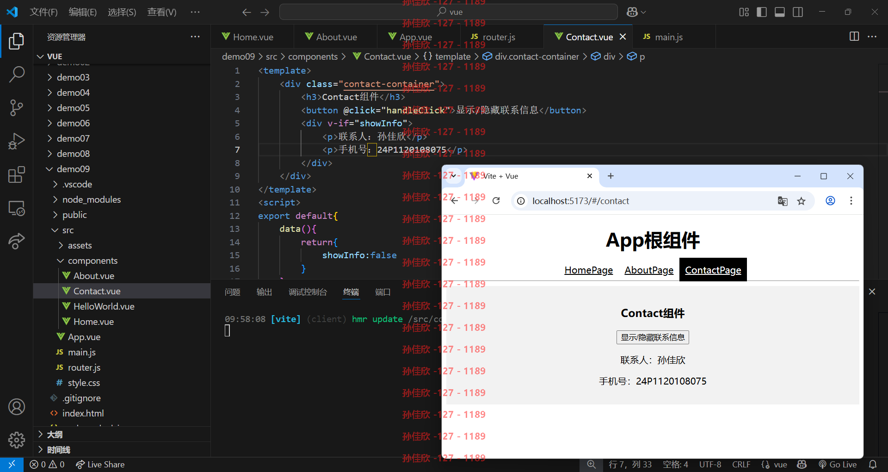Open a new browser tab
Image resolution: width=888 pixels, height=472 pixels.
[x=610, y=176]
